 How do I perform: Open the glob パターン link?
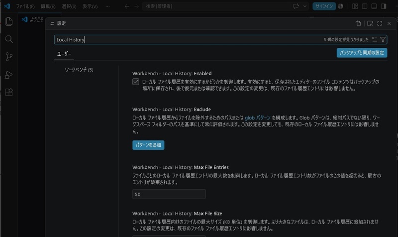coord(258,118)
